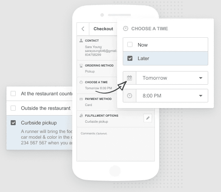221x192 pixels.
Task: Open the ORDERING METHOD section
Action: [97, 69]
